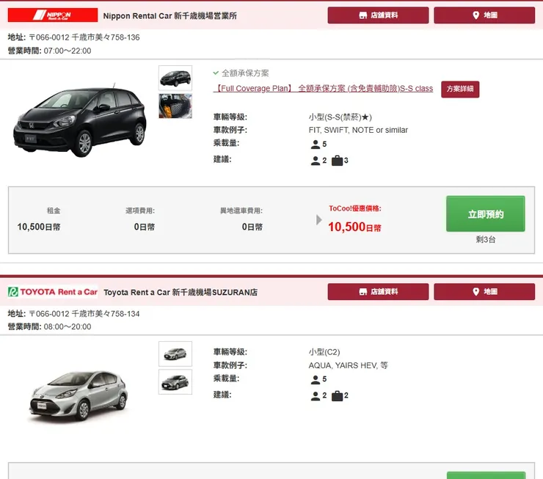The width and height of the screenshot is (543, 479).
Task: Click the Toyota Rent a Car 新千歲機場SUZURAN店 title
Action: [x=181, y=293]
